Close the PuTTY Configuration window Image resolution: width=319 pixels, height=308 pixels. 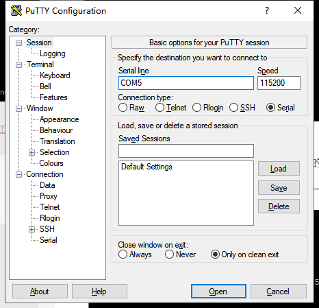tap(298, 10)
